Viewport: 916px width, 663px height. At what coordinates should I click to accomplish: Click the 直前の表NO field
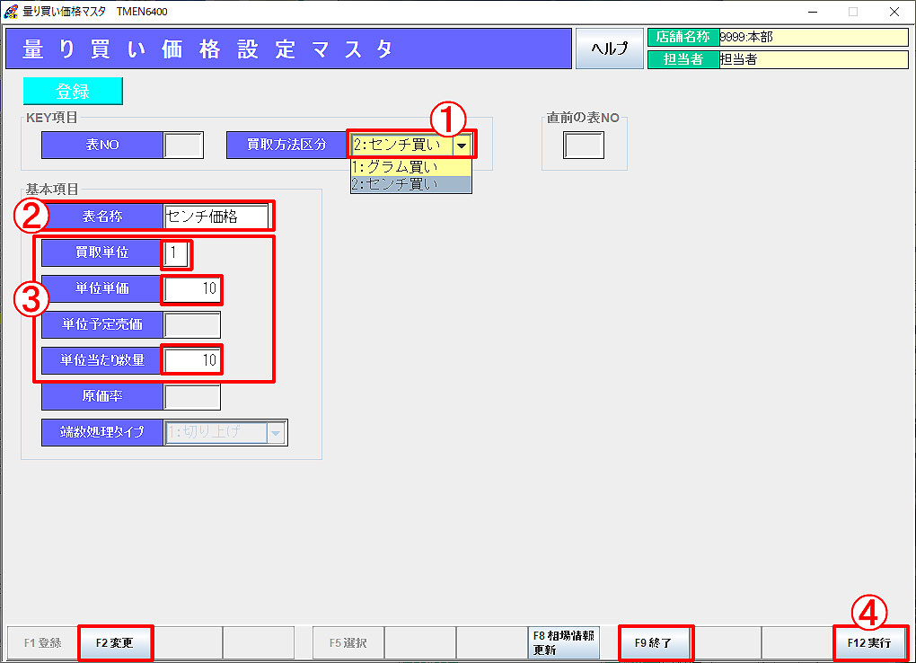[584, 145]
